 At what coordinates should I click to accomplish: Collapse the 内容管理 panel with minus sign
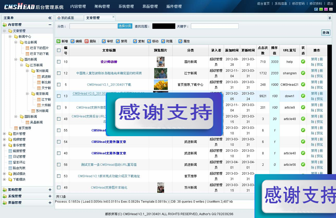50,25
